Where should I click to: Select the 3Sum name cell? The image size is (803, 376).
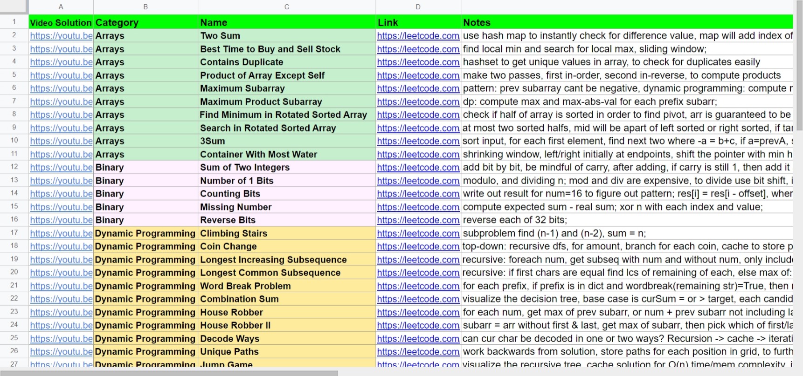(287, 141)
